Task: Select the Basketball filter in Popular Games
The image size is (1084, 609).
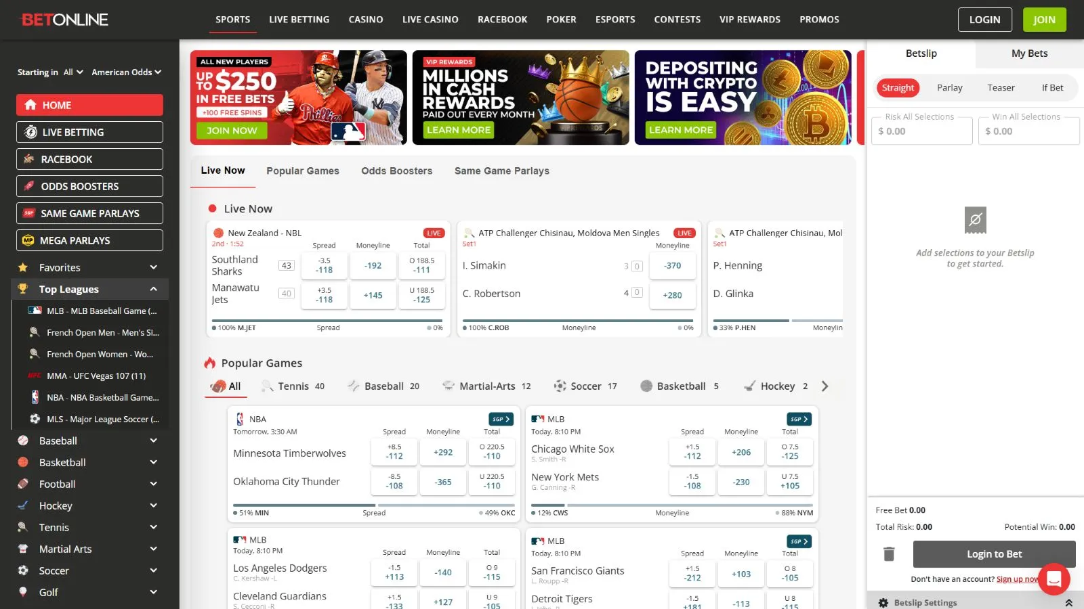Action: pyautogui.click(x=680, y=386)
